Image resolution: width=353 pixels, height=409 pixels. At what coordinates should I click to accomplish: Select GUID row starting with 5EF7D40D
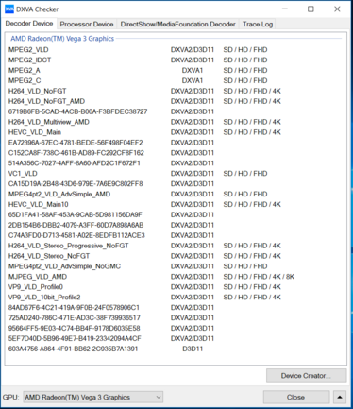(176, 339)
